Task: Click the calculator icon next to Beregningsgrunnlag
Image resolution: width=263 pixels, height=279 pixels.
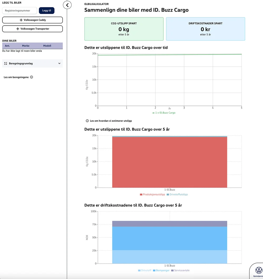Action: tap(6, 63)
